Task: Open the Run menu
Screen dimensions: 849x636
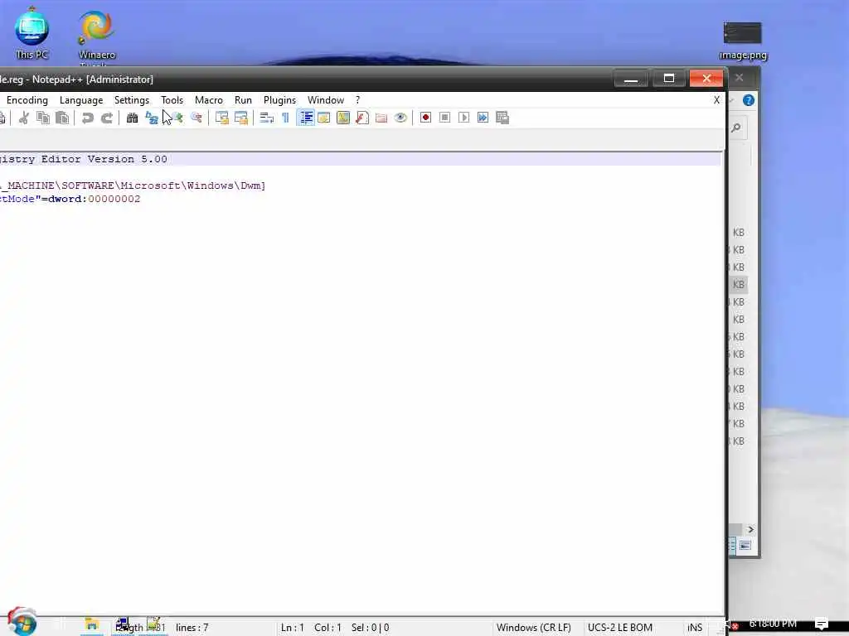Action: click(x=243, y=100)
